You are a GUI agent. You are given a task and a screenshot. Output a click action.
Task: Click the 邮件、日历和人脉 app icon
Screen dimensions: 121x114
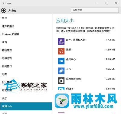[x=61, y=41]
